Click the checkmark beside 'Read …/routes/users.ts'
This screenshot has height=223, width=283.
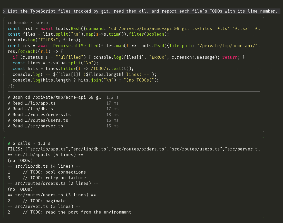[9, 120]
